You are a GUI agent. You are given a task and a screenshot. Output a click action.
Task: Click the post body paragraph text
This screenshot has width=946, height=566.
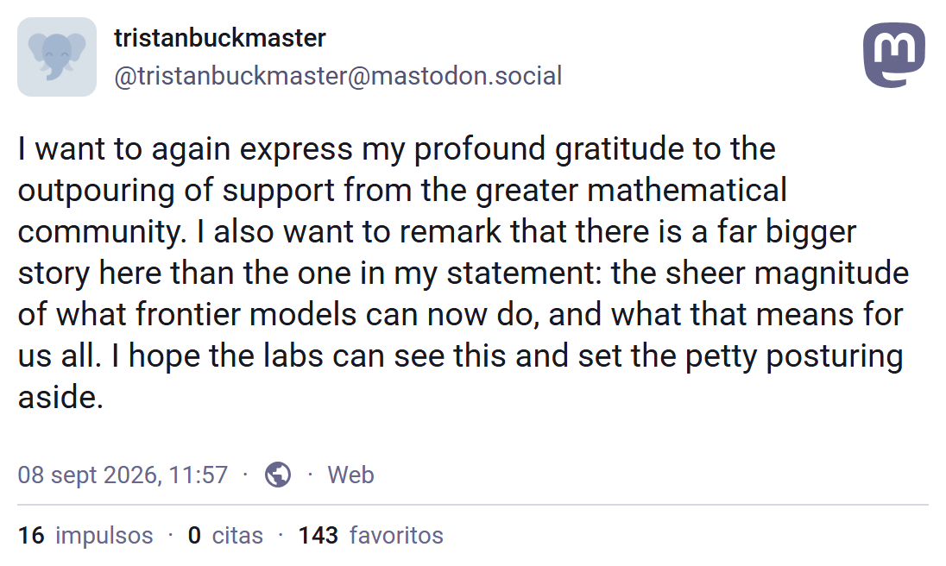pos(464,273)
